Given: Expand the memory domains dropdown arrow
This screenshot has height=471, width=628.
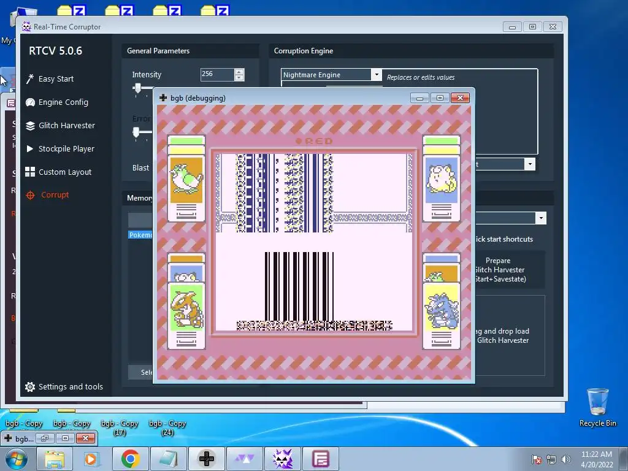Looking at the screenshot, I should tap(541, 218).
